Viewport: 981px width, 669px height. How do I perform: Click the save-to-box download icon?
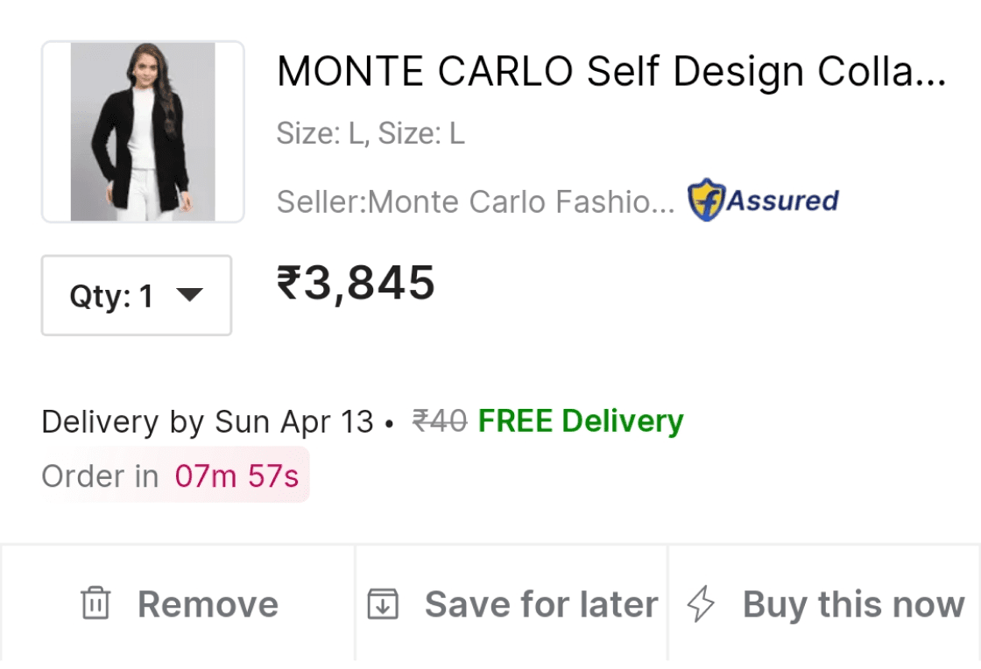383,604
